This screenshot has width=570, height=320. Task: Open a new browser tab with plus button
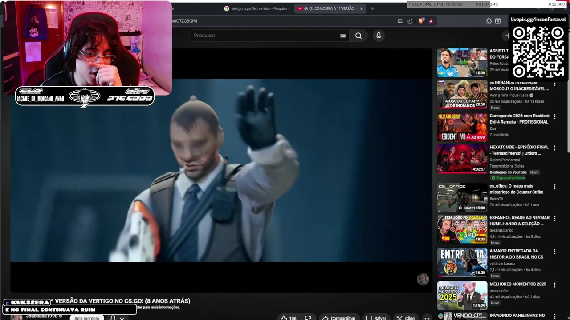point(372,8)
